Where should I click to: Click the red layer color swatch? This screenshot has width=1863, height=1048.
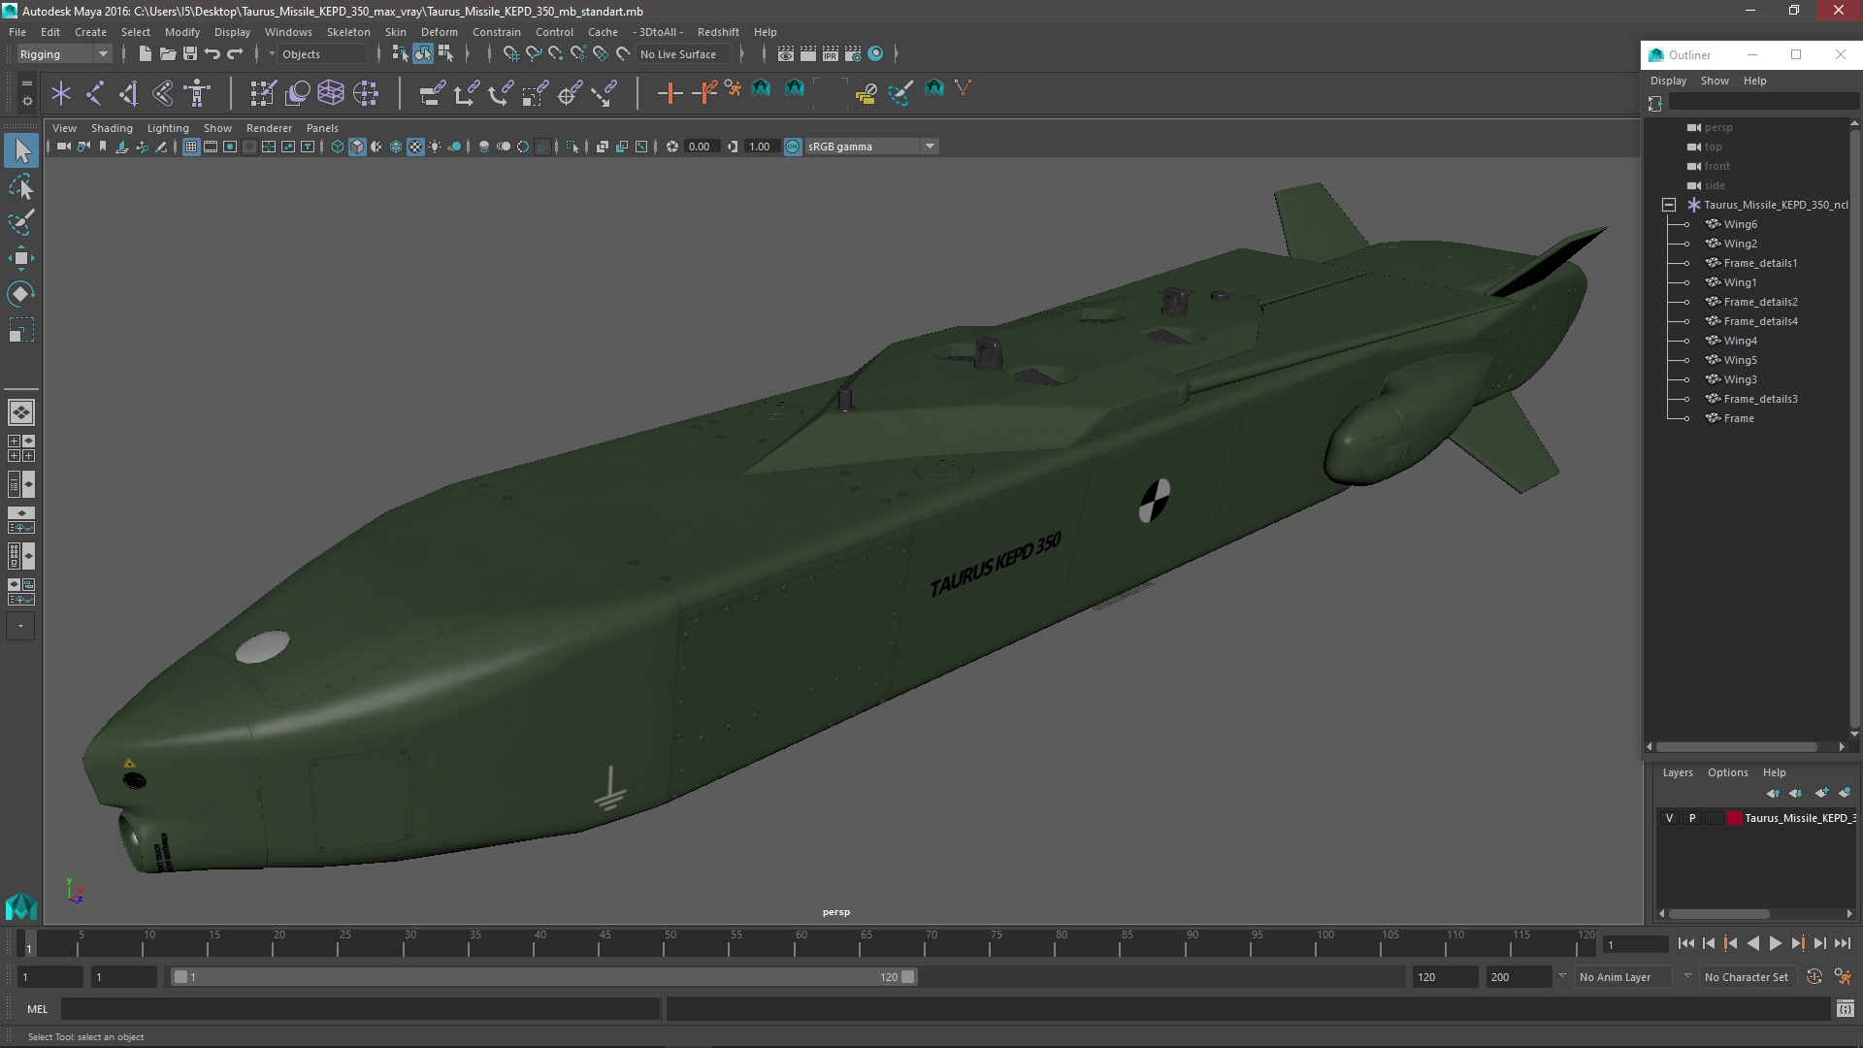click(1734, 818)
